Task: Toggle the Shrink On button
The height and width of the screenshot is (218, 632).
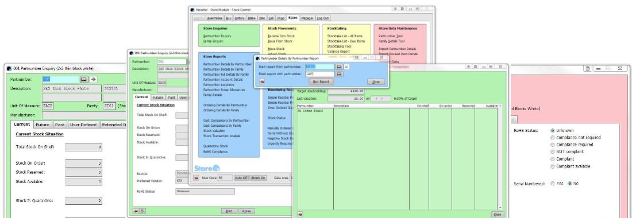Action: point(258,178)
